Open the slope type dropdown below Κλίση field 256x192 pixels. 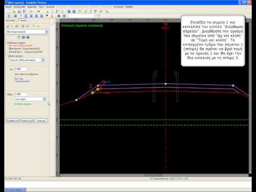click(30, 99)
